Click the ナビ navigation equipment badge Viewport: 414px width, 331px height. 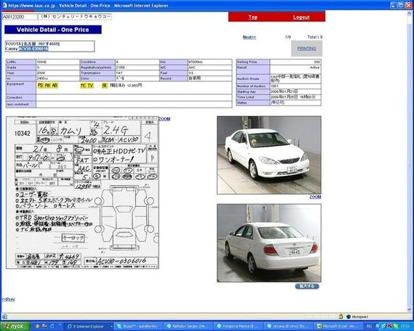click(83, 86)
